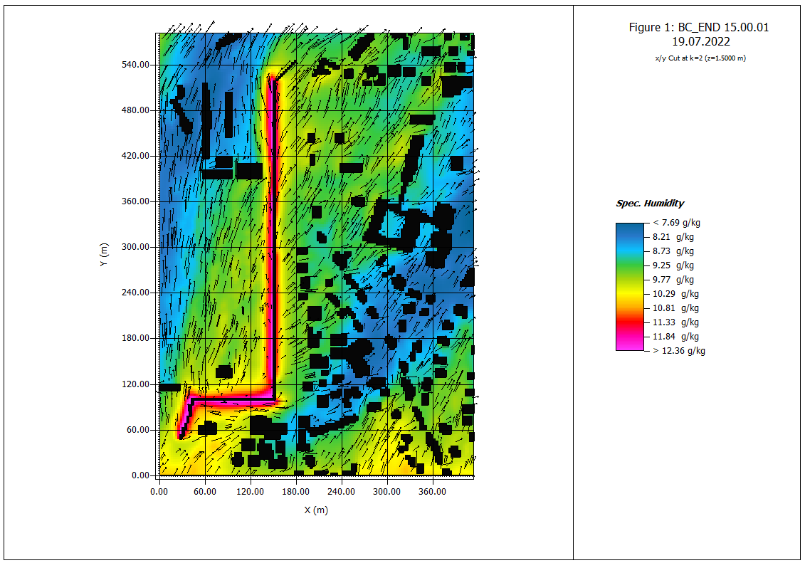This screenshot has height=563, width=805.
Task: Click the "Y (m)" axis label
Action: [x=105, y=255]
